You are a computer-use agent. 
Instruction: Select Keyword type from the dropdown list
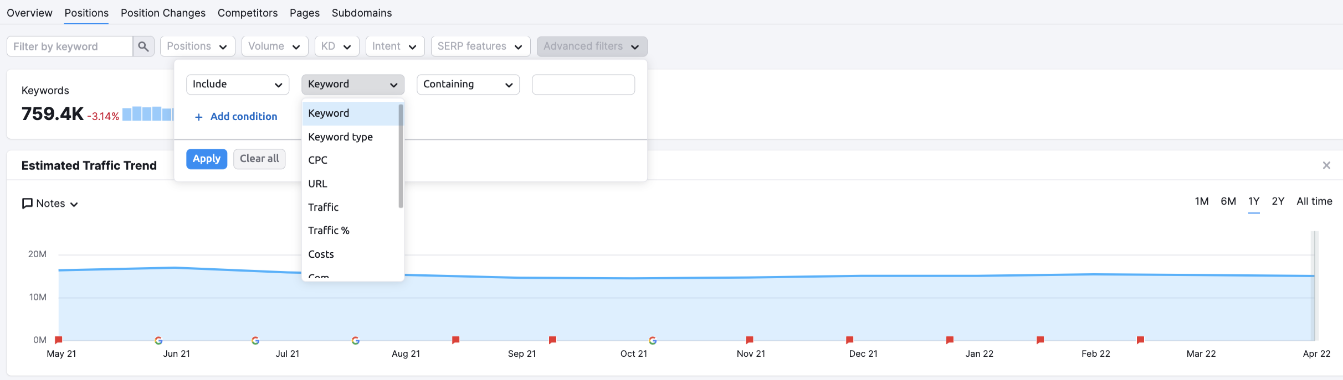(340, 137)
